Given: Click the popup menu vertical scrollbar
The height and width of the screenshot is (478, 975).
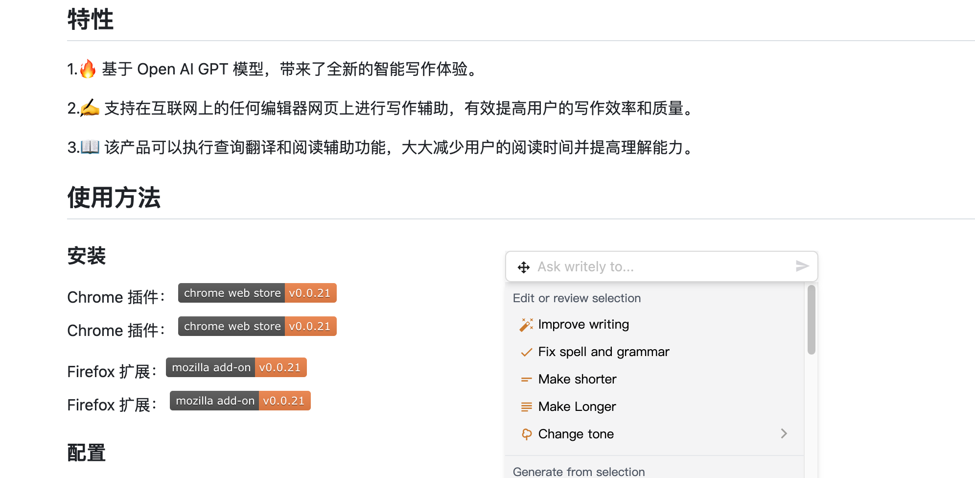Looking at the screenshot, I should [x=811, y=320].
